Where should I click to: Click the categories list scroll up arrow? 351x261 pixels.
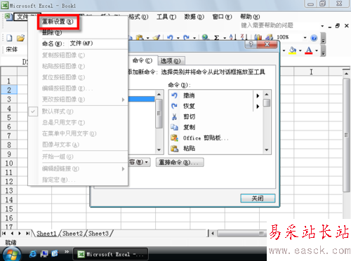[x=159, y=94]
